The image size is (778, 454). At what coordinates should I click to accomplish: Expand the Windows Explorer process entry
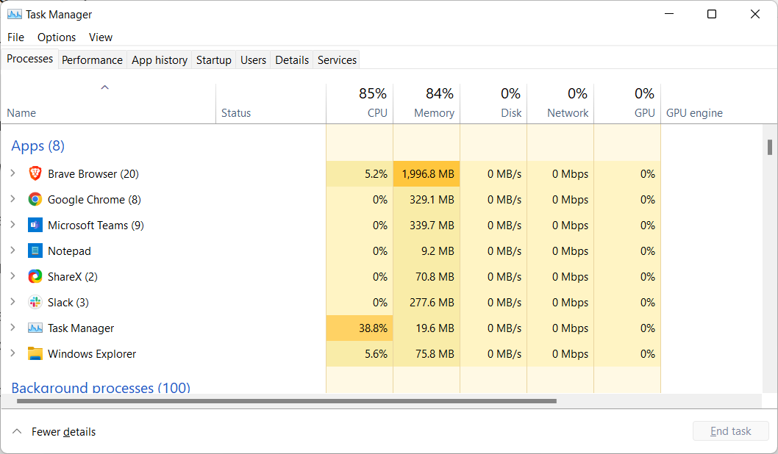pyautogui.click(x=13, y=353)
